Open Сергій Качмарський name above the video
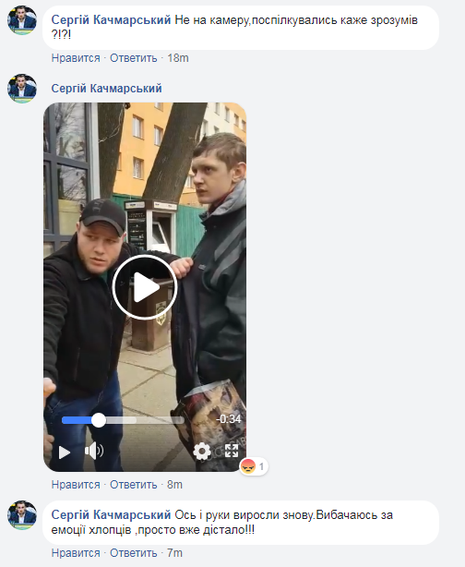The width and height of the screenshot is (465, 567). coord(107,89)
